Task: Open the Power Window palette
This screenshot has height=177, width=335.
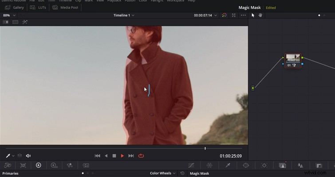Action: tap(246, 165)
